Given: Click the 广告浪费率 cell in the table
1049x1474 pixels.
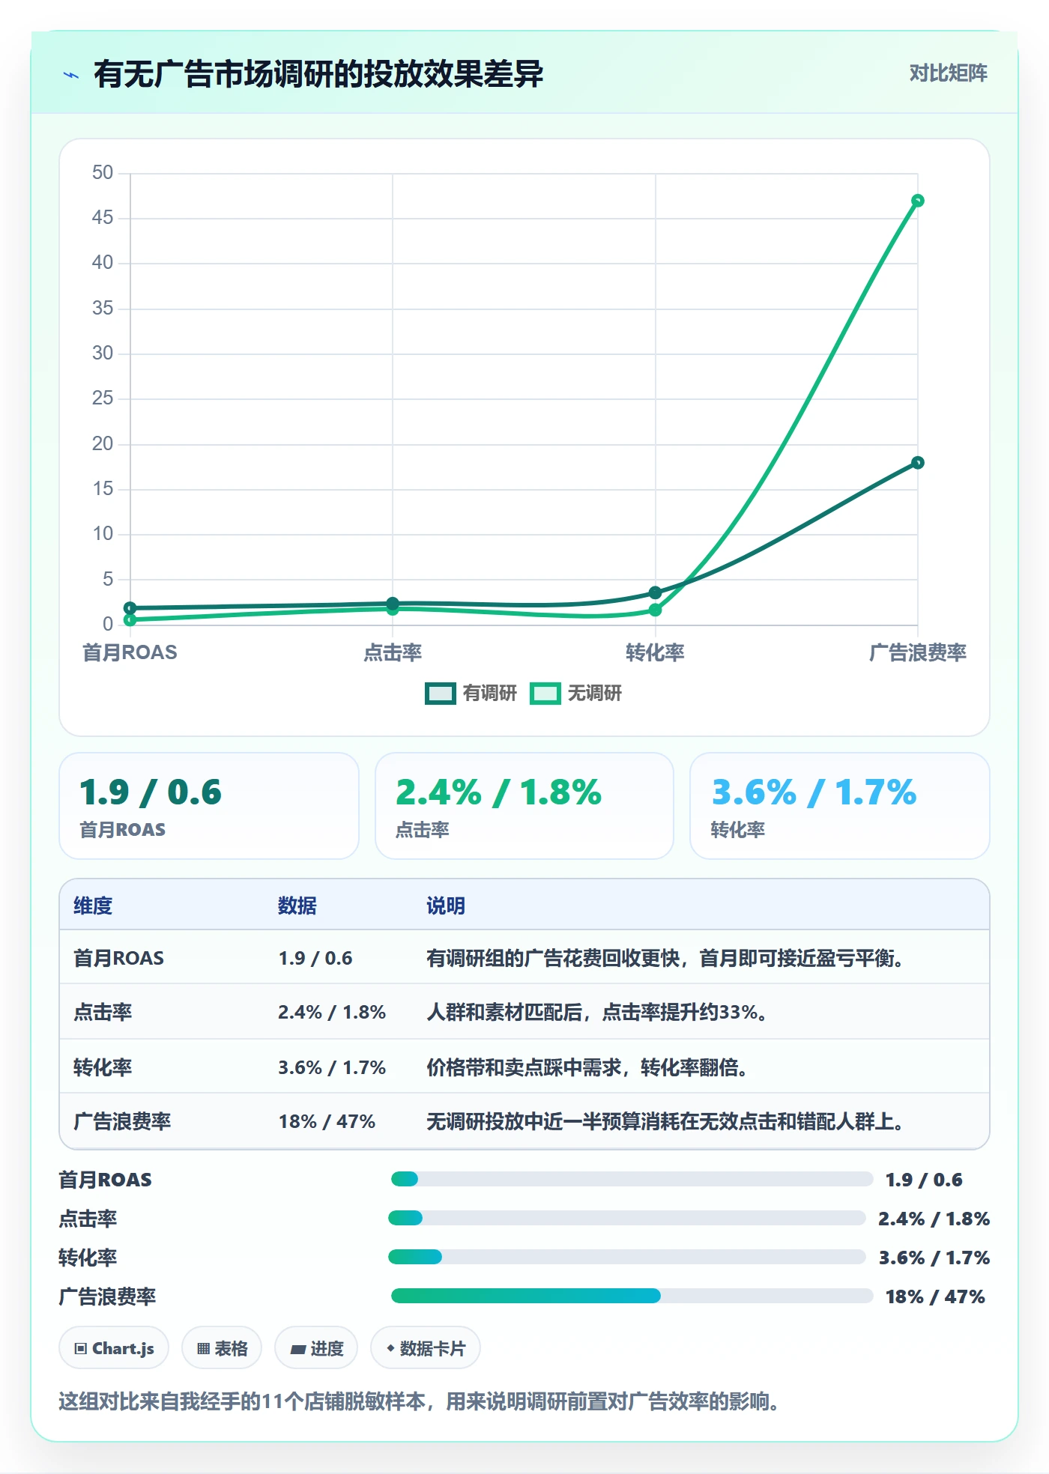Looking at the screenshot, I should 122,1121.
